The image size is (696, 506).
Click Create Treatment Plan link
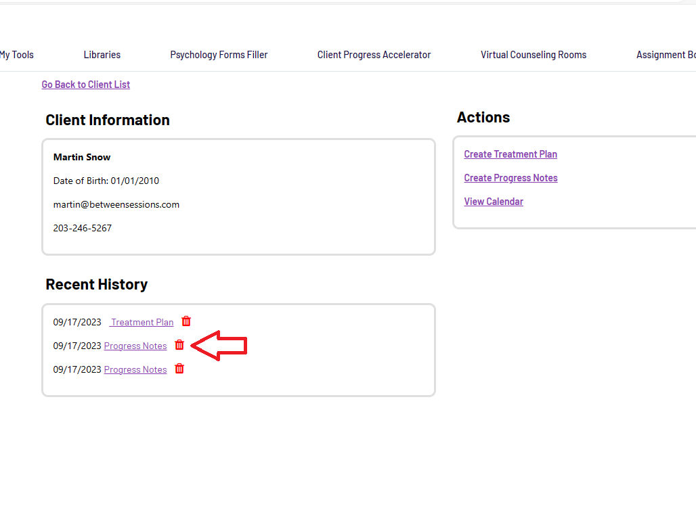(510, 154)
